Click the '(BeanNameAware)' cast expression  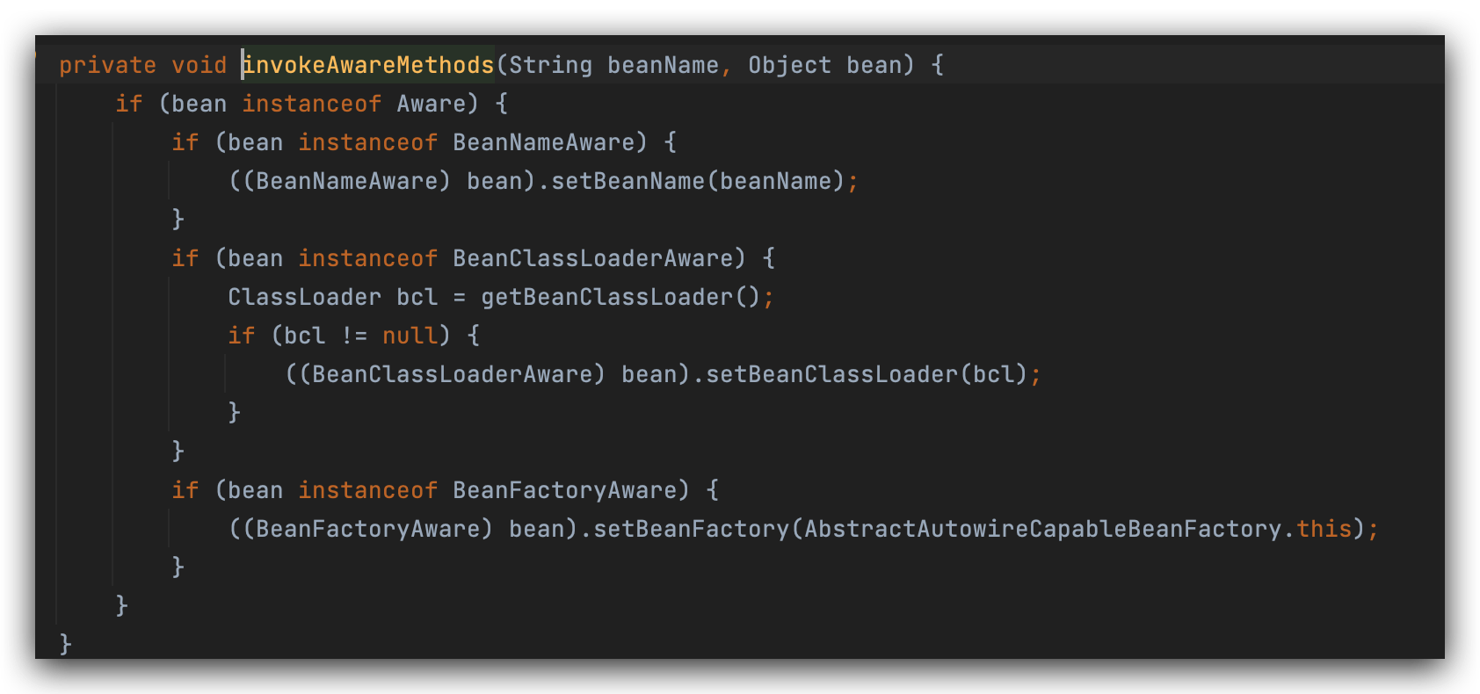[x=346, y=181]
